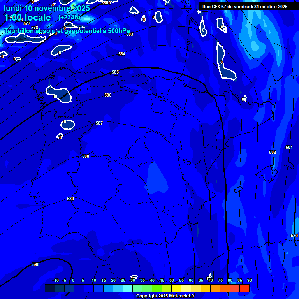299x299 pixels.
Task: Select the darkest swatch left of -10
Action: [49, 288]
